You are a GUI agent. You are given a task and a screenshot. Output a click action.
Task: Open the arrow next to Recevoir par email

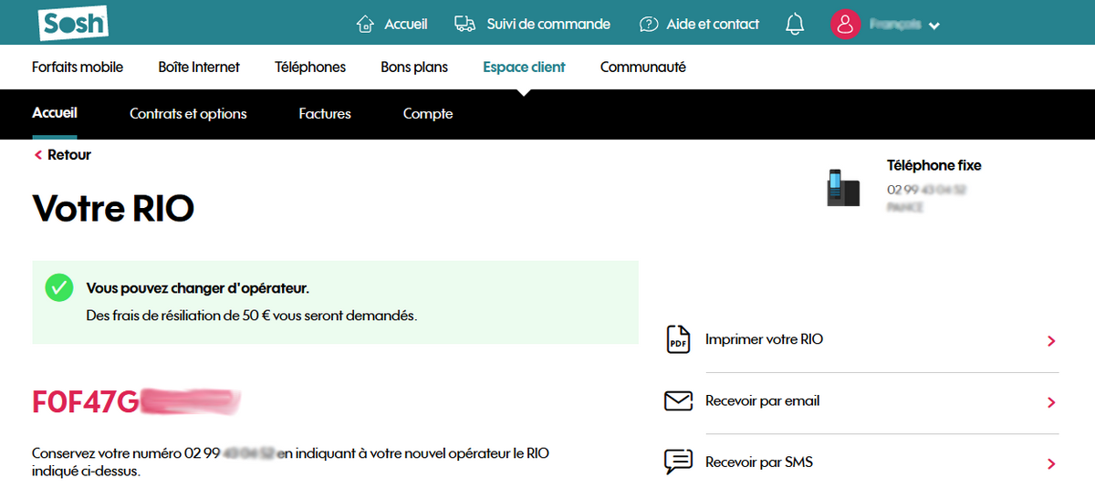(x=1051, y=402)
